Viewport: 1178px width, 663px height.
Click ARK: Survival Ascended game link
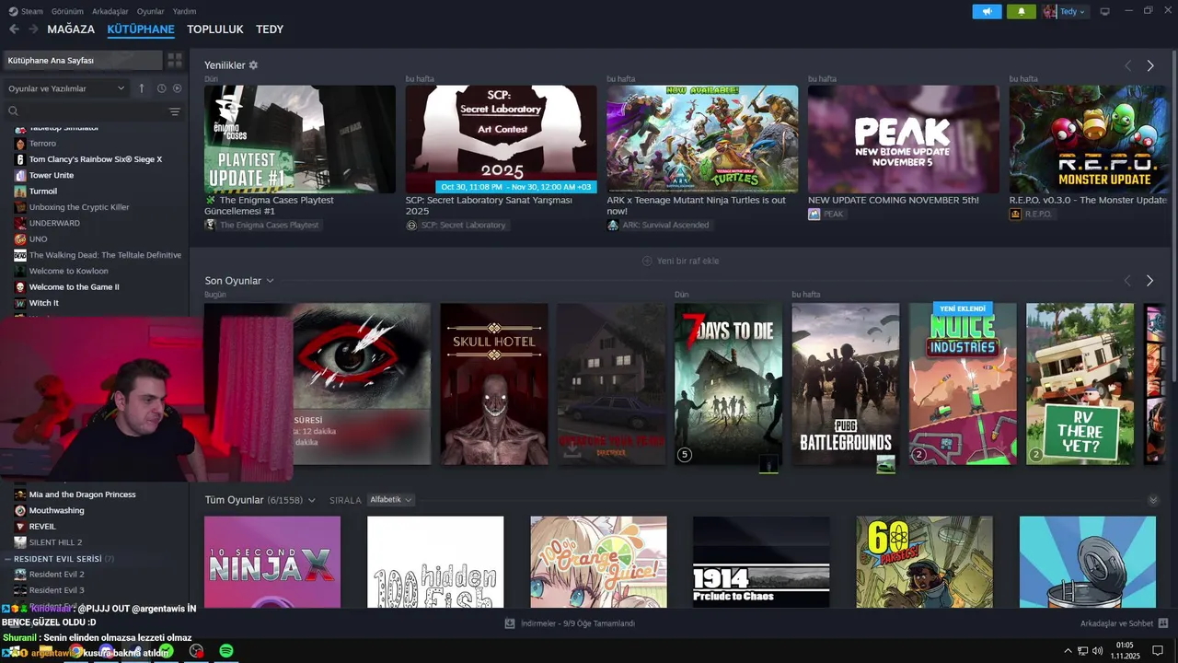pos(658,225)
